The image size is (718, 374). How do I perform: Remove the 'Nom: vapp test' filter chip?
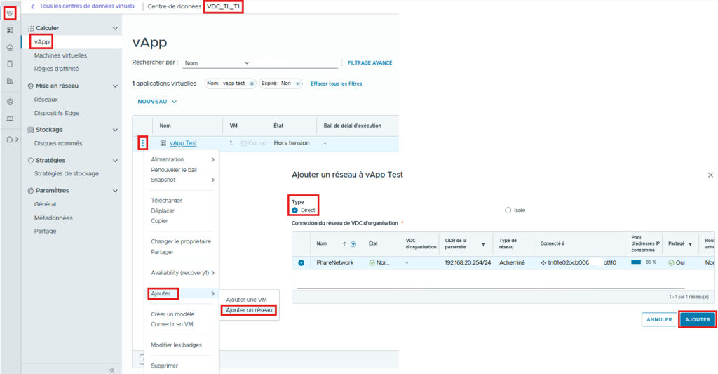pyautogui.click(x=252, y=84)
